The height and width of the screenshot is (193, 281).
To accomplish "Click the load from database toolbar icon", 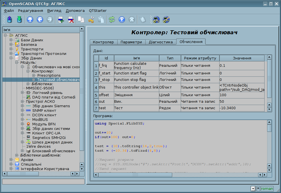I will pos(10,20).
